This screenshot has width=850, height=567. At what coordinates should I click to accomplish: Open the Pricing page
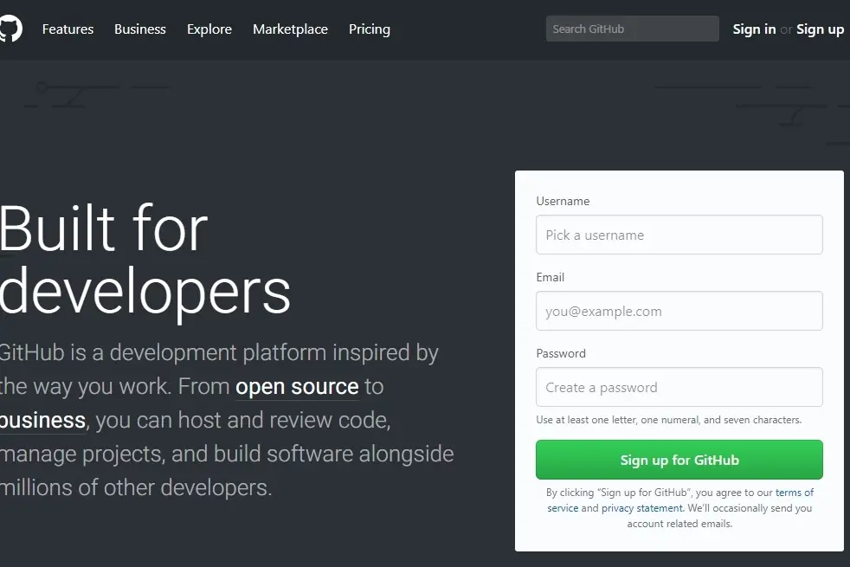369,29
